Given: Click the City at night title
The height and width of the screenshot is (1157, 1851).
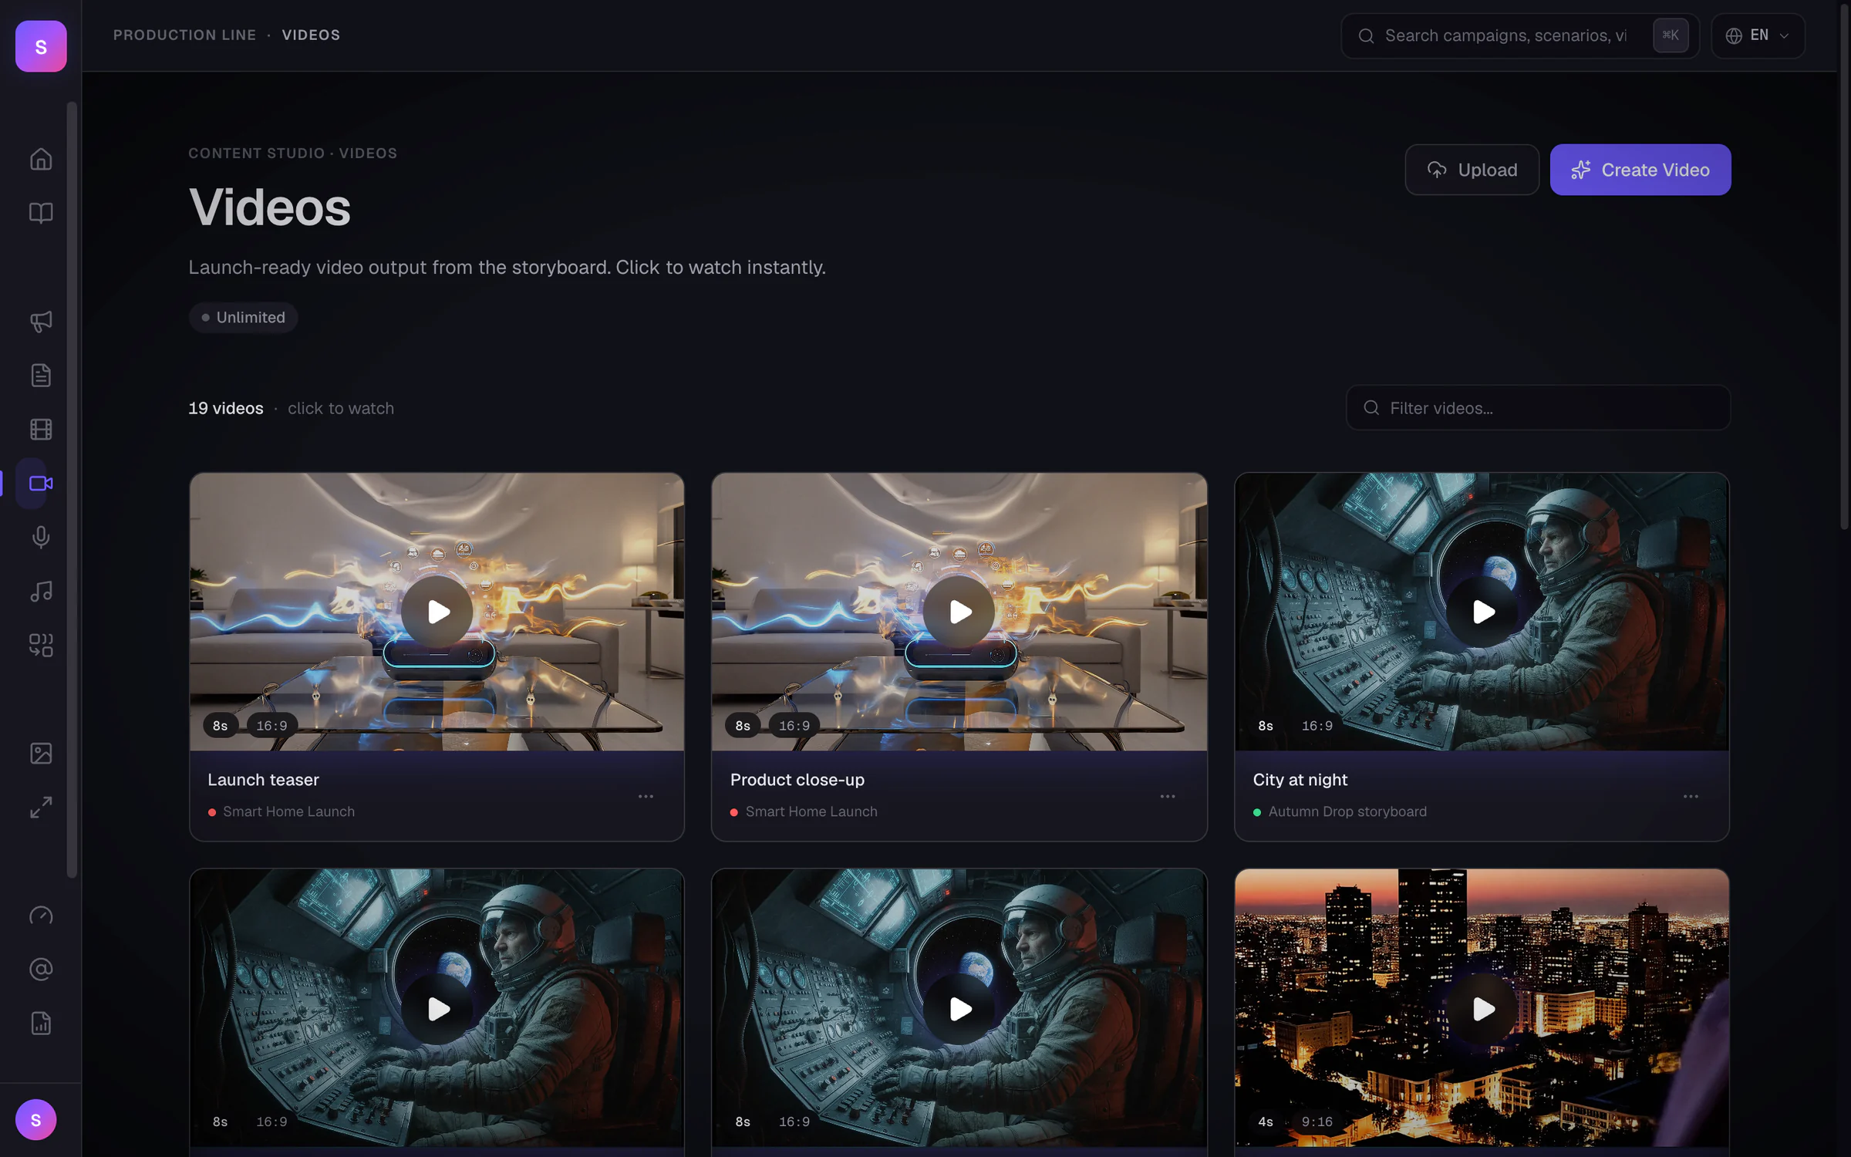Looking at the screenshot, I should (1300, 780).
